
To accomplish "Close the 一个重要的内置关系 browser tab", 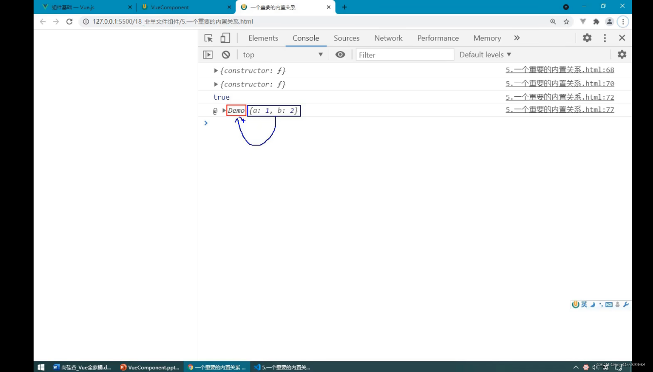I will [329, 7].
